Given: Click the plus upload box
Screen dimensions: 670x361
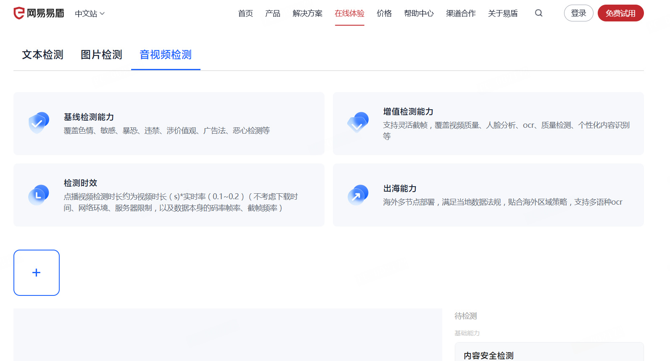Looking at the screenshot, I should tap(37, 273).
